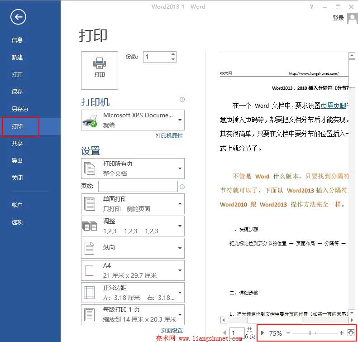The width and height of the screenshot is (358, 342).
Task: Open 打印机属性 link
Action: 169,136
